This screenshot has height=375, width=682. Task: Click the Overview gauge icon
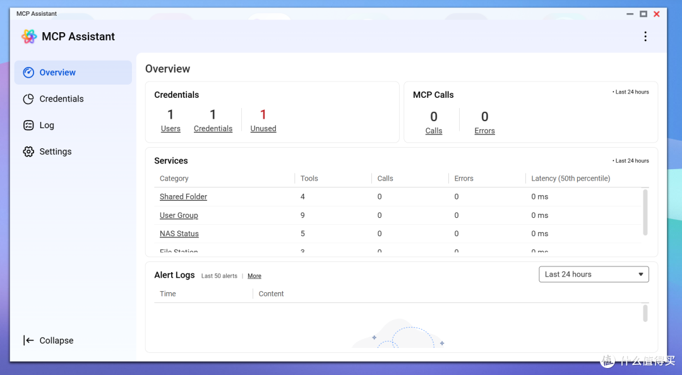tap(28, 73)
